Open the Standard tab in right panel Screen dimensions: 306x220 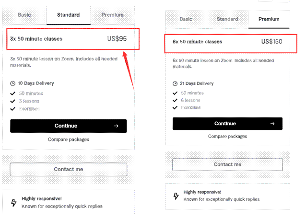pos(227,19)
